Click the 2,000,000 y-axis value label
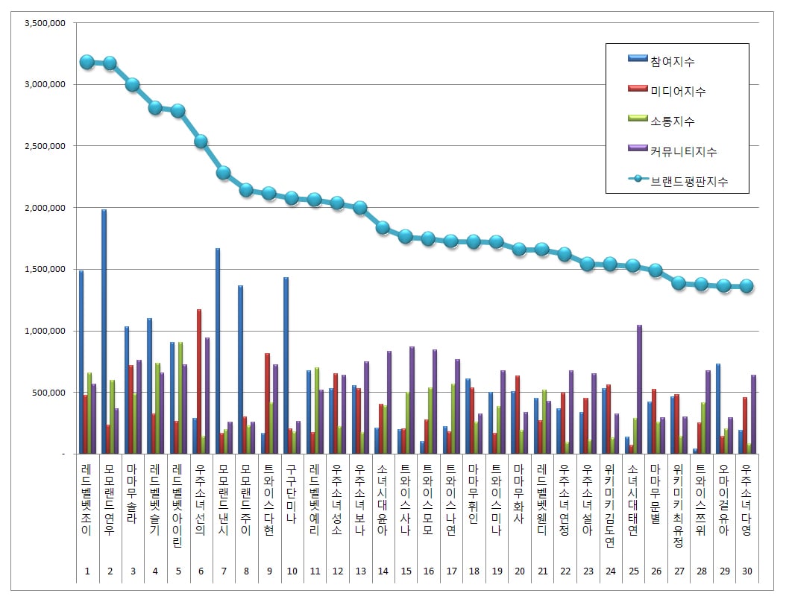Viewport: 789px width, 599px height. pyautogui.click(x=45, y=208)
